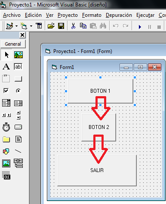The width and height of the screenshot is (166, 204).
Task: Click the Undo toolbar arrow
Action: (x=116, y=26)
